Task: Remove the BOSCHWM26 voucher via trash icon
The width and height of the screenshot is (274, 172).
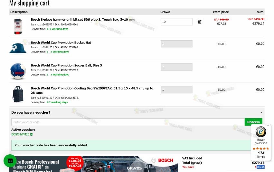Action: coord(31,134)
